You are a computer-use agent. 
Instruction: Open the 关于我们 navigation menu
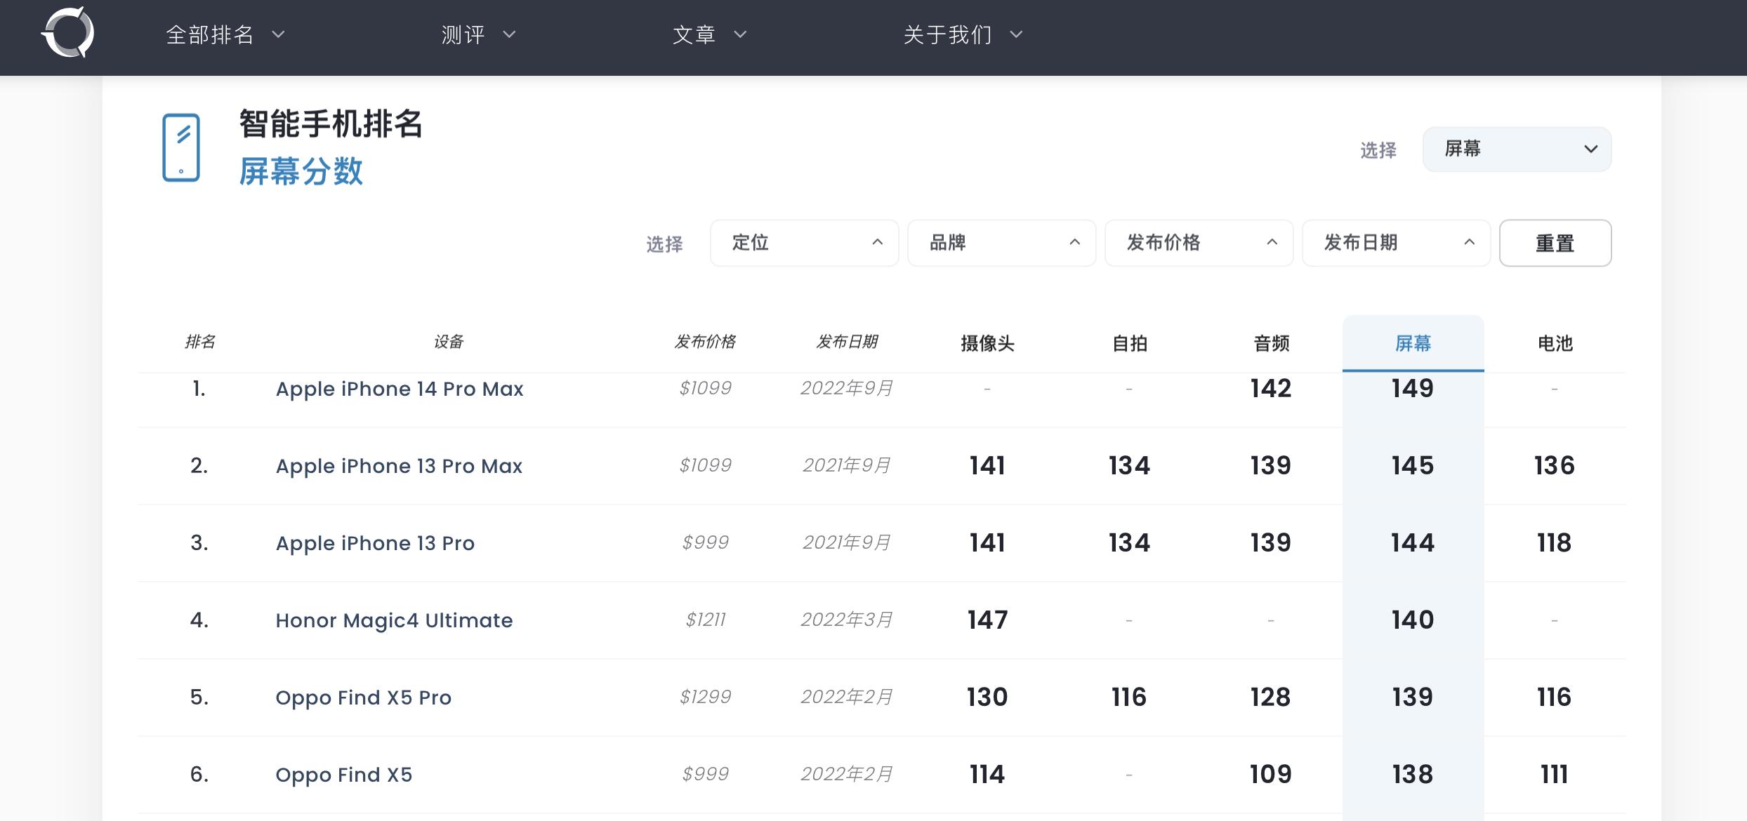pyautogui.click(x=962, y=34)
